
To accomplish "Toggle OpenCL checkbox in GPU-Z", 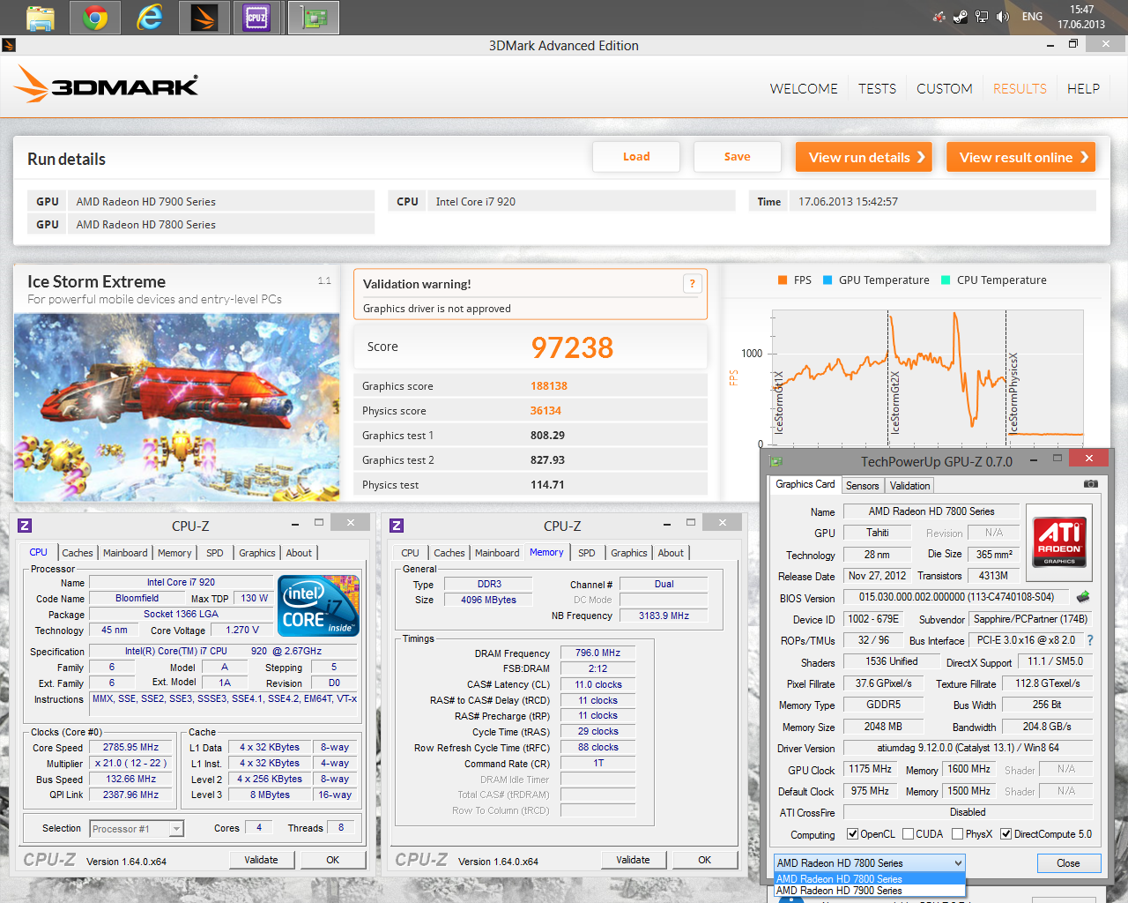I will tap(852, 834).
